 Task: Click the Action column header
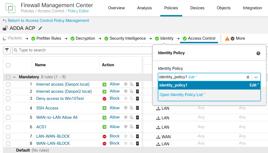[x=108, y=65]
